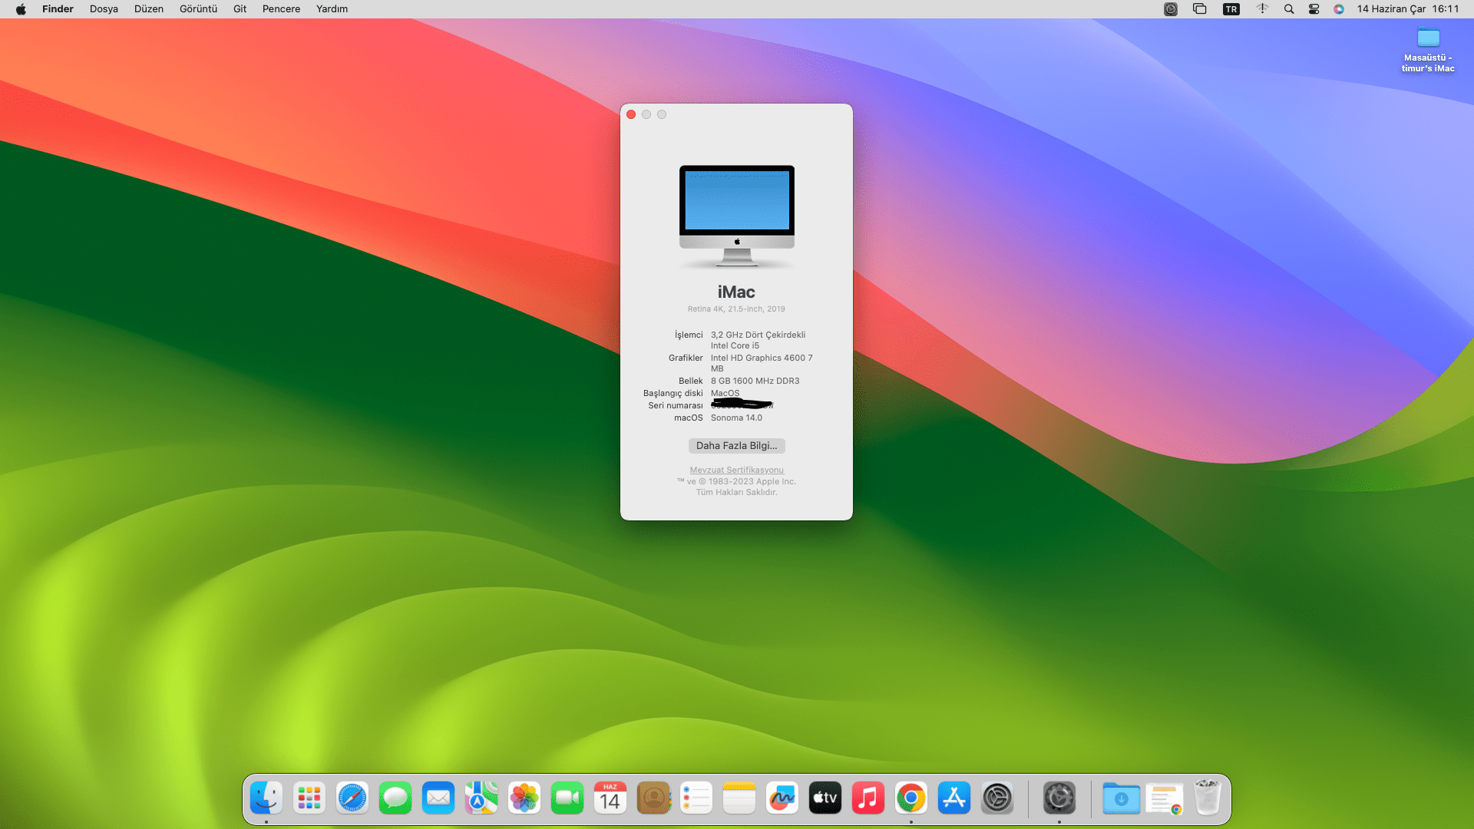
Task: Open Control Center toggles icon
Action: [1314, 9]
